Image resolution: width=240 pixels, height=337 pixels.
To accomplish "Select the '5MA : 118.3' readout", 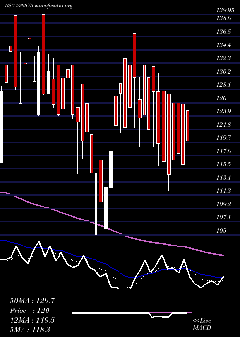I will coord(30,329).
